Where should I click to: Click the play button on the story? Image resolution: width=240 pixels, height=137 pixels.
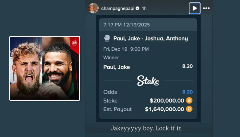[194, 8]
